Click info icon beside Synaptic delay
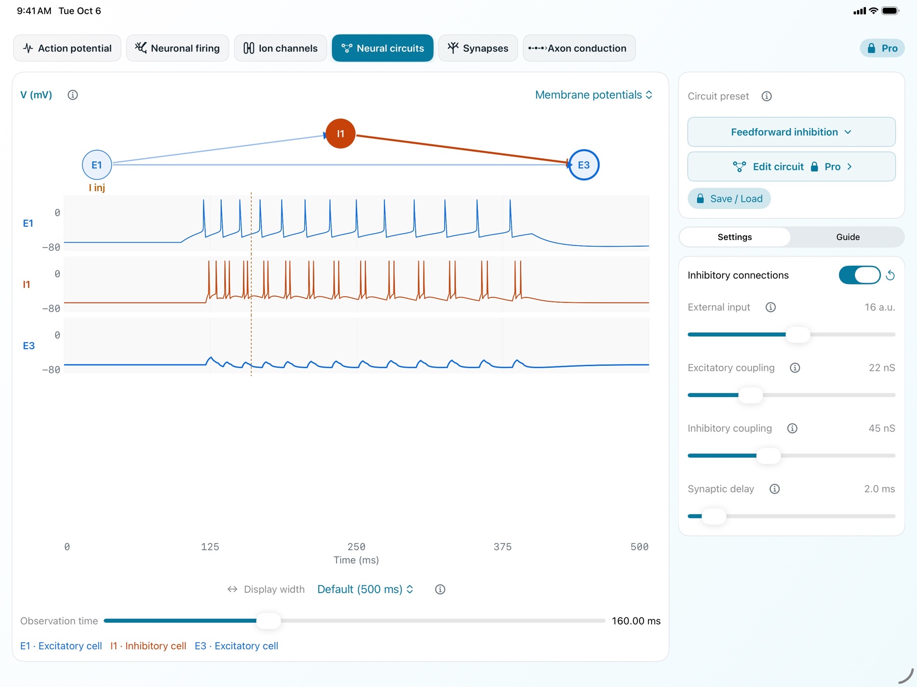The image size is (917, 687). [x=775, y=489]
